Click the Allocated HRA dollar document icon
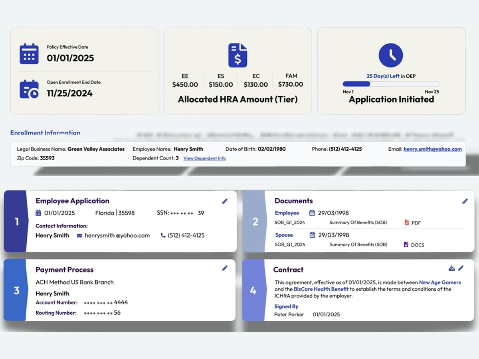This screenshot has height=359, width=479. click(x=238, y=55)
